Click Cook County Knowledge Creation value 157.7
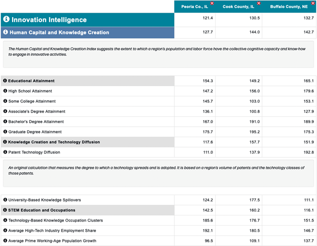 tap(255, 142)
